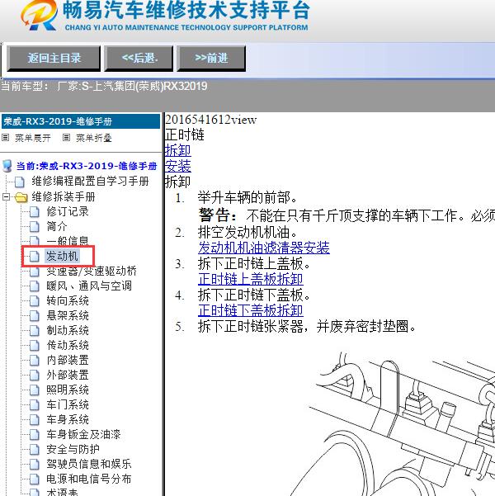Screen dimensions: 495x496
Task: Click the page icon beside 变速器/变速驱动桥
Action: click(35, 271)
